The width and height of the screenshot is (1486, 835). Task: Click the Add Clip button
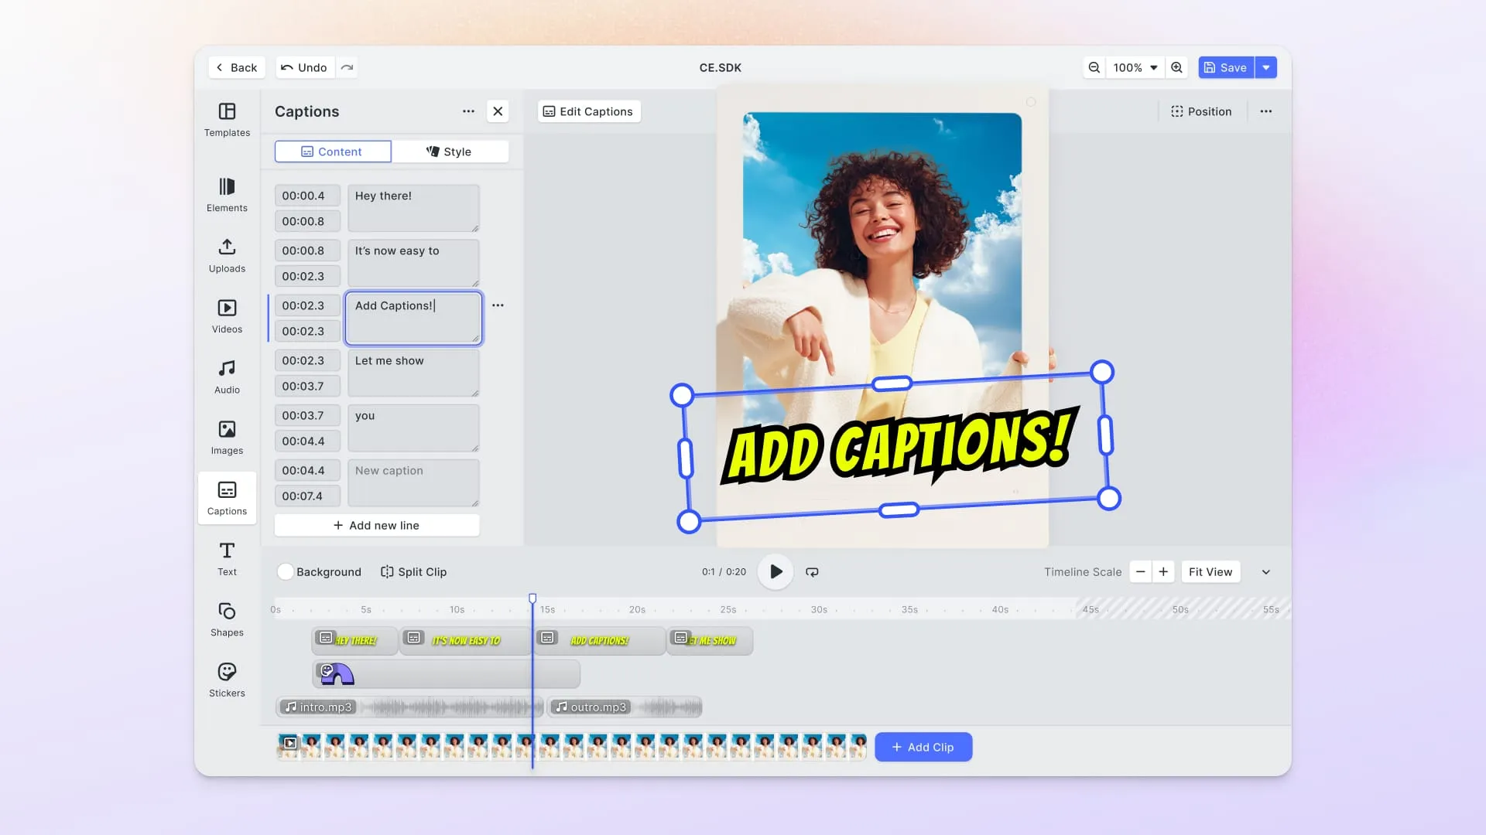click(x=923, y=747)
